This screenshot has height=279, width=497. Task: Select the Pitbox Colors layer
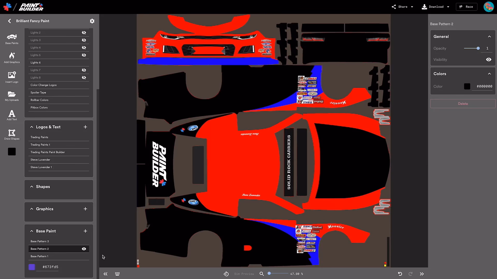(x=59, y=107)
